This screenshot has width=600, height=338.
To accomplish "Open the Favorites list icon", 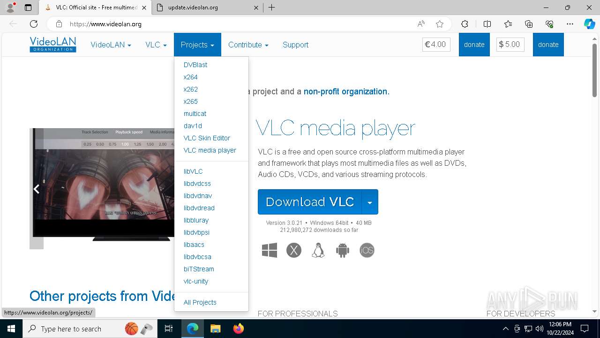I will (508, 24).
